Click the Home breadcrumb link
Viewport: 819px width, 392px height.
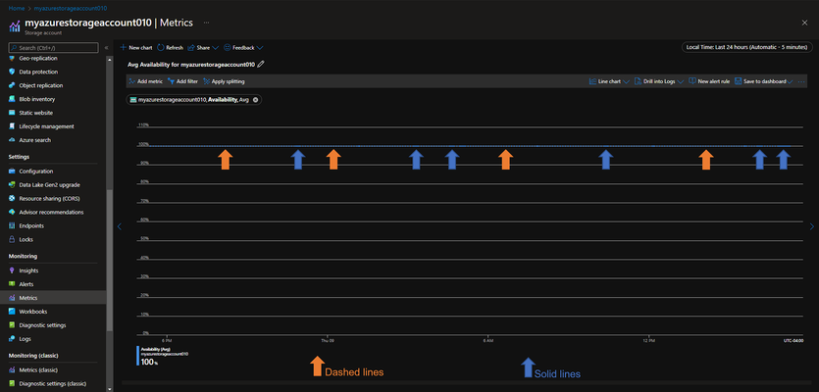point(17,9)
